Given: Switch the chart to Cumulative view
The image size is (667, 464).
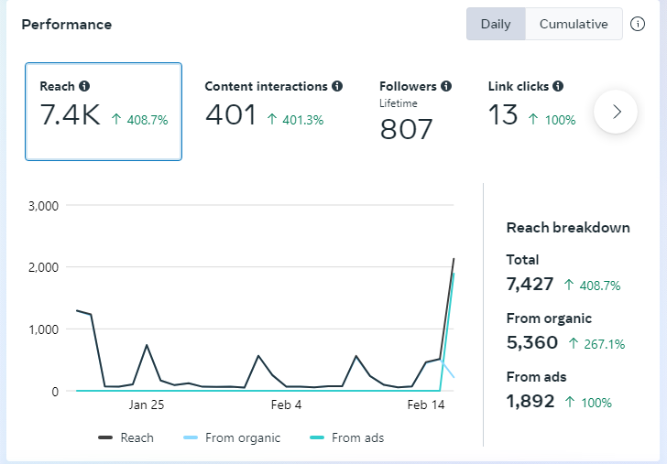Looking at the screenshot, I should tap(574, 25).
